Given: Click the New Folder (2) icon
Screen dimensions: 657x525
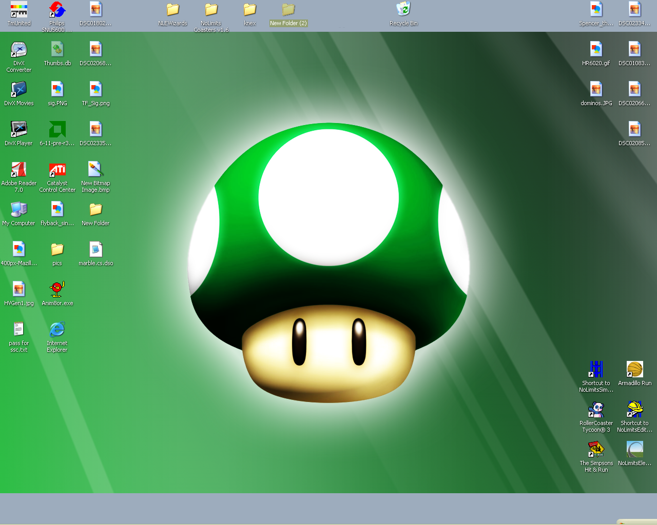Looking at the screenshot, I should click(x=288, y=9).
